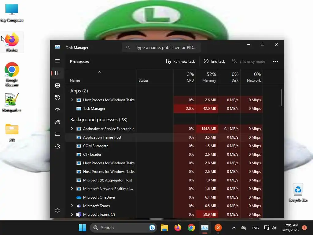Click the process list vertical scrollbar

(x=281, y=98)
